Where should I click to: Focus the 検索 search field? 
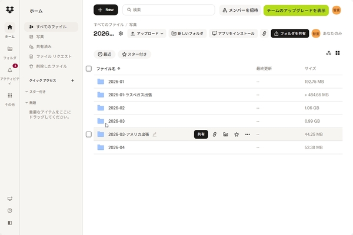point(169,10)
